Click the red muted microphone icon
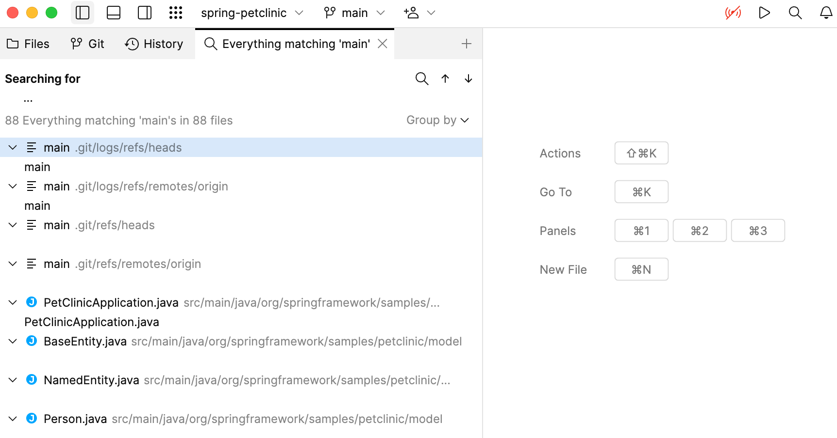837x438 pixels. coord(733,13)
